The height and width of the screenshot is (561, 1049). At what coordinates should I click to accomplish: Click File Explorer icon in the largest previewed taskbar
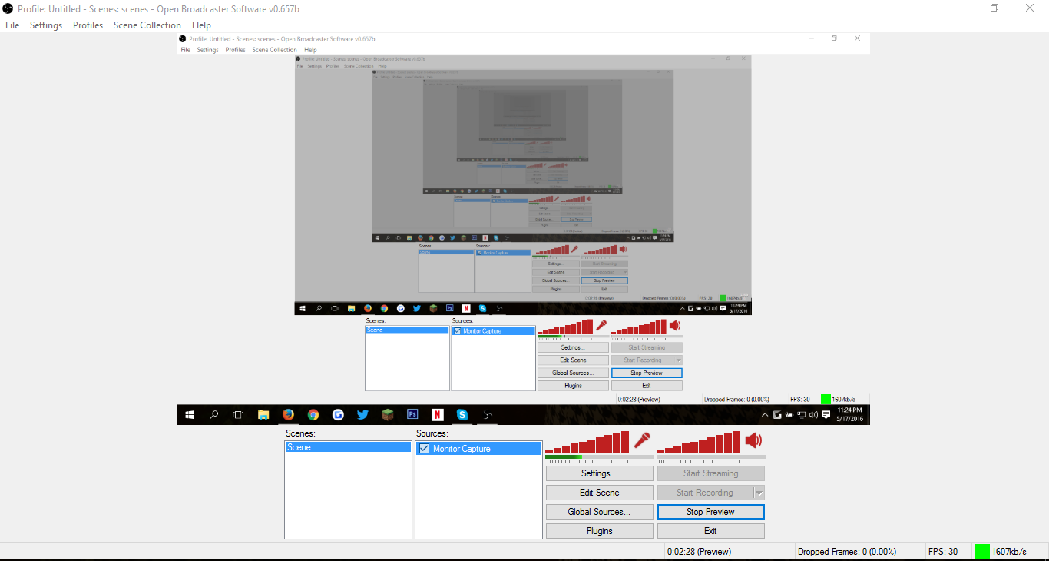coord(263,414)
